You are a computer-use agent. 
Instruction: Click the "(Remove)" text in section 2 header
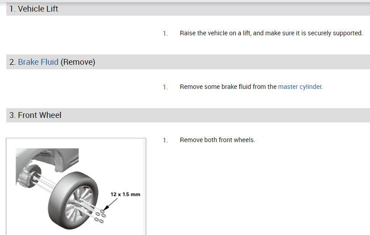[x=78, y=62]
